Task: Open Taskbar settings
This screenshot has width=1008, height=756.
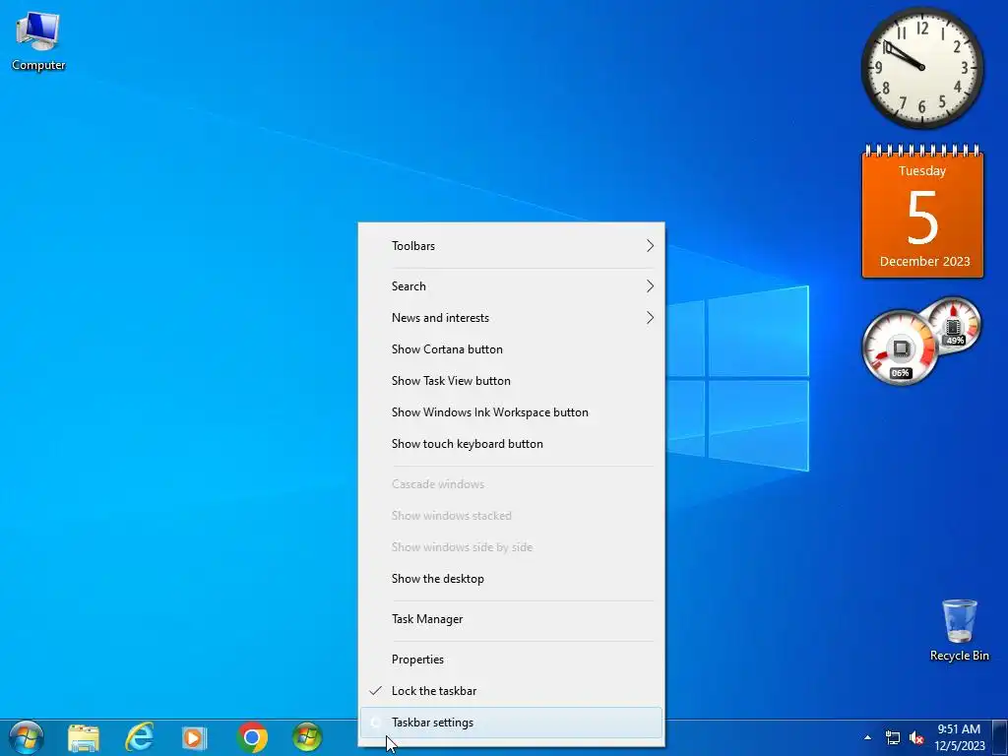Action: point(512,723)
